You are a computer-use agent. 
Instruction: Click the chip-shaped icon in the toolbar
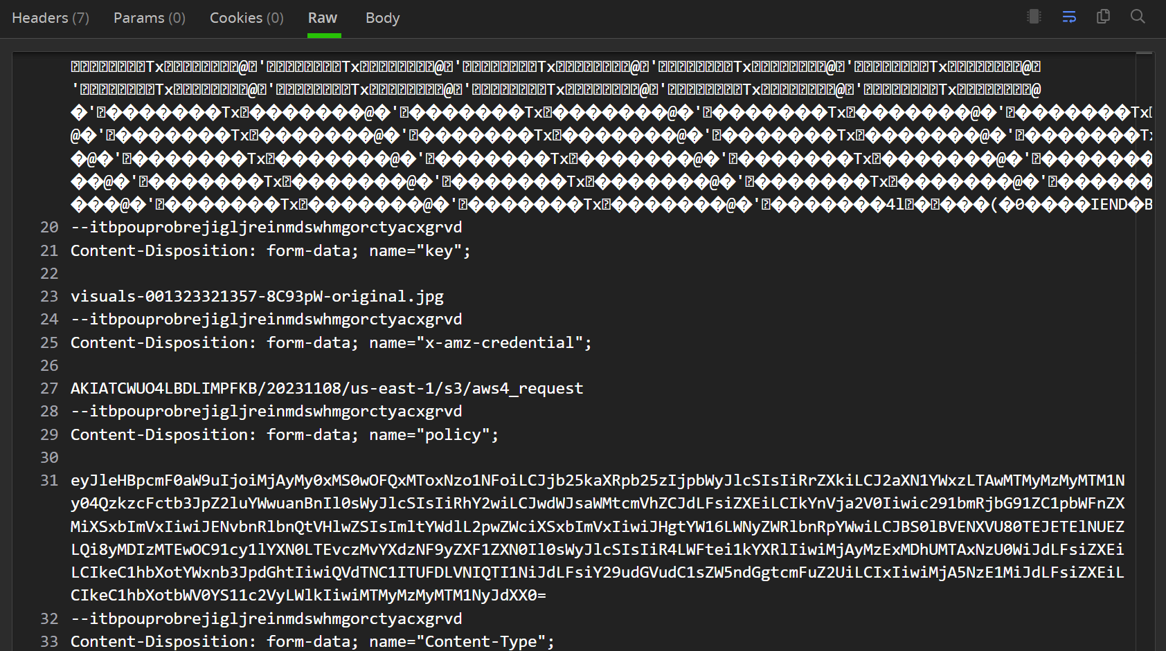click(x=1034, y=17)
